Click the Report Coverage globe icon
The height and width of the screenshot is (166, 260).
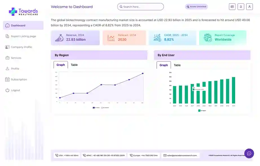pos(208,38)
